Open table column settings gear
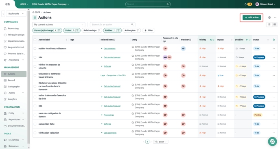 (274, 40)
